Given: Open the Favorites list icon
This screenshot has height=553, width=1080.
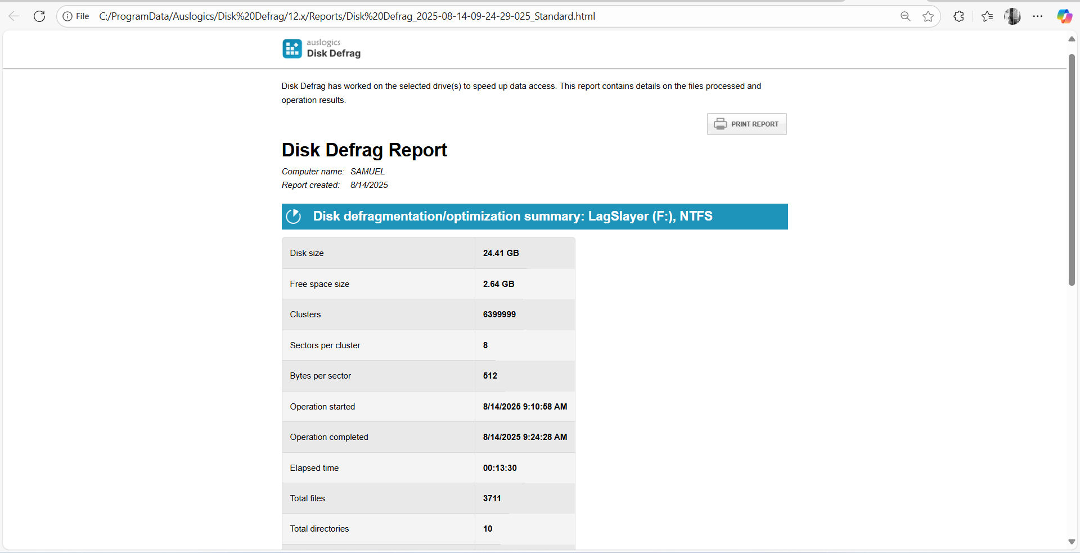Looking at the screenshot, I should [x=987, y=16].
